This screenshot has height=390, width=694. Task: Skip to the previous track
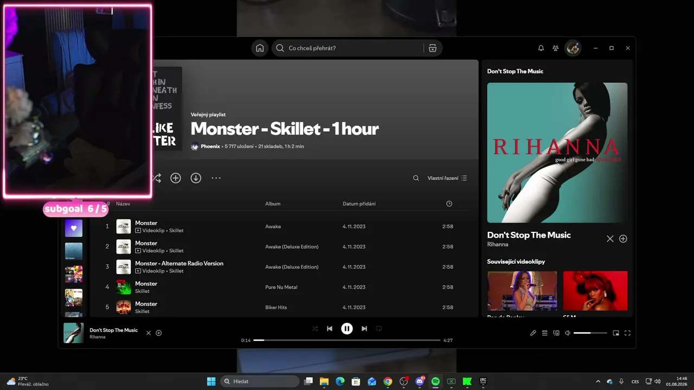point(330,329)
